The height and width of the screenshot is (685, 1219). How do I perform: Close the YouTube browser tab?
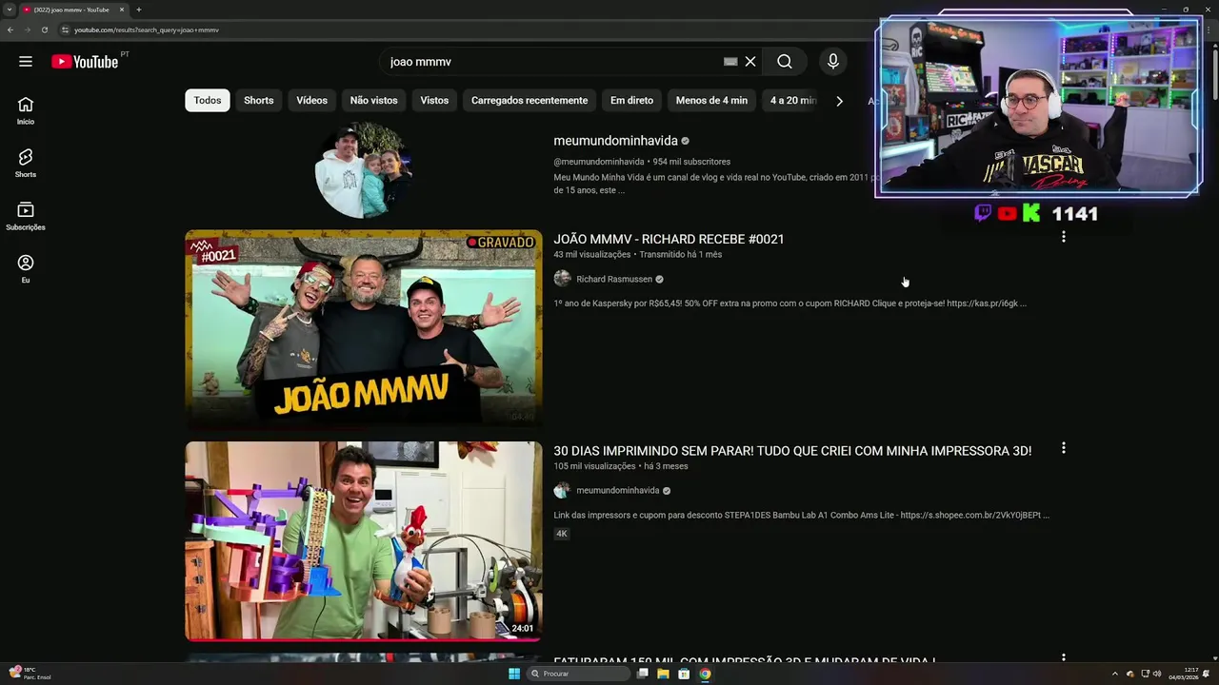[x=122, y=10]
